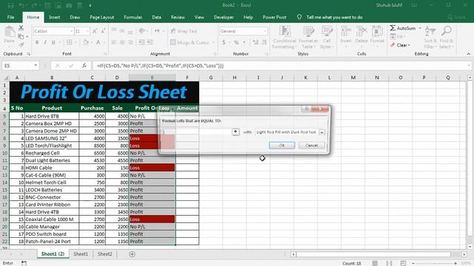Image resolution: width=474 pixels, height=266 pixels.
Task: Click the Share button
Action: click(x=457, y=17)
